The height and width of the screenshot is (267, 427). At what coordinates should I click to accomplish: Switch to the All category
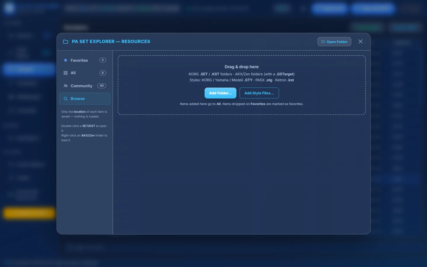[85, 73]
